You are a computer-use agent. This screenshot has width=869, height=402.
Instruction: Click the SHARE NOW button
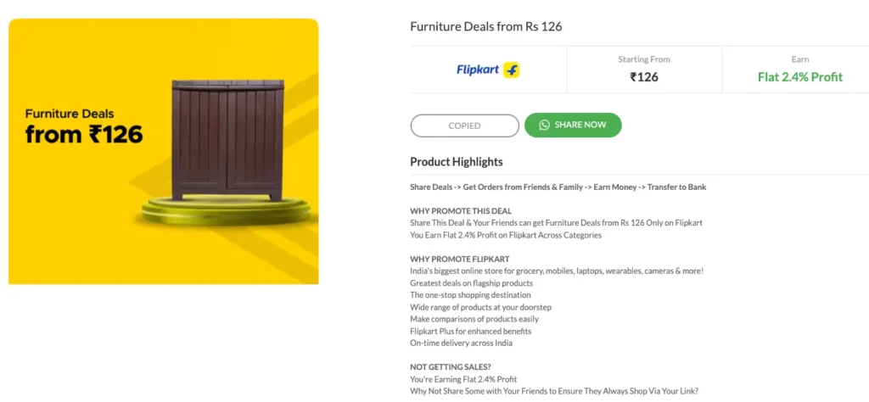[x=573, y=126]
